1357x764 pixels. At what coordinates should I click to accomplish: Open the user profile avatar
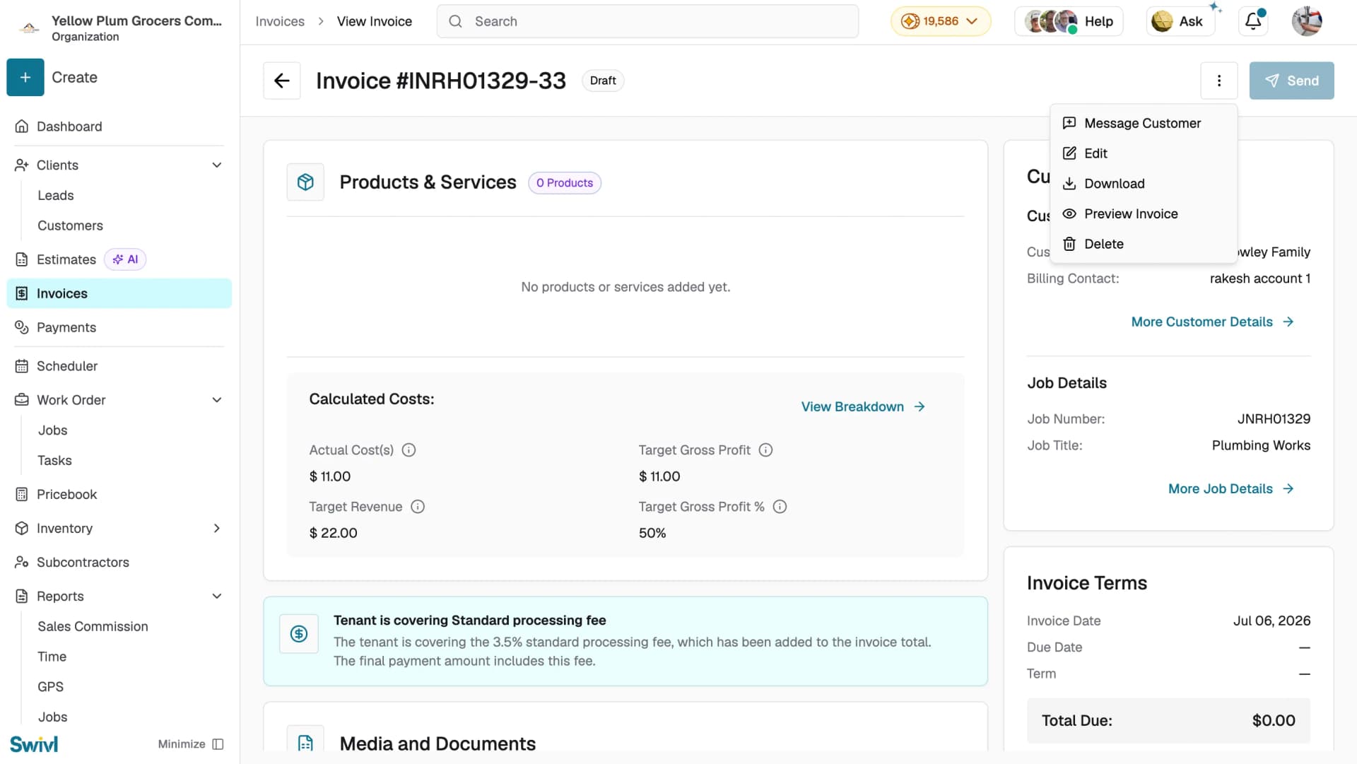click(1307, 21)
